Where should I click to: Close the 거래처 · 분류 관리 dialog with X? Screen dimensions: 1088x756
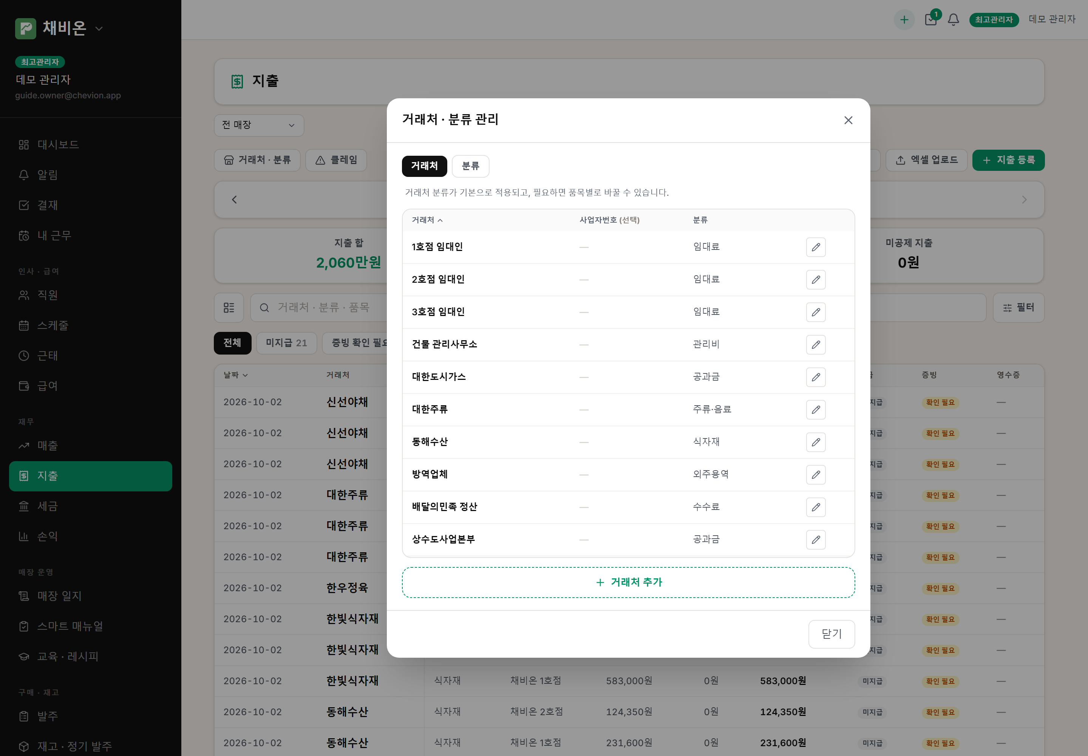(x=848, y=120)
